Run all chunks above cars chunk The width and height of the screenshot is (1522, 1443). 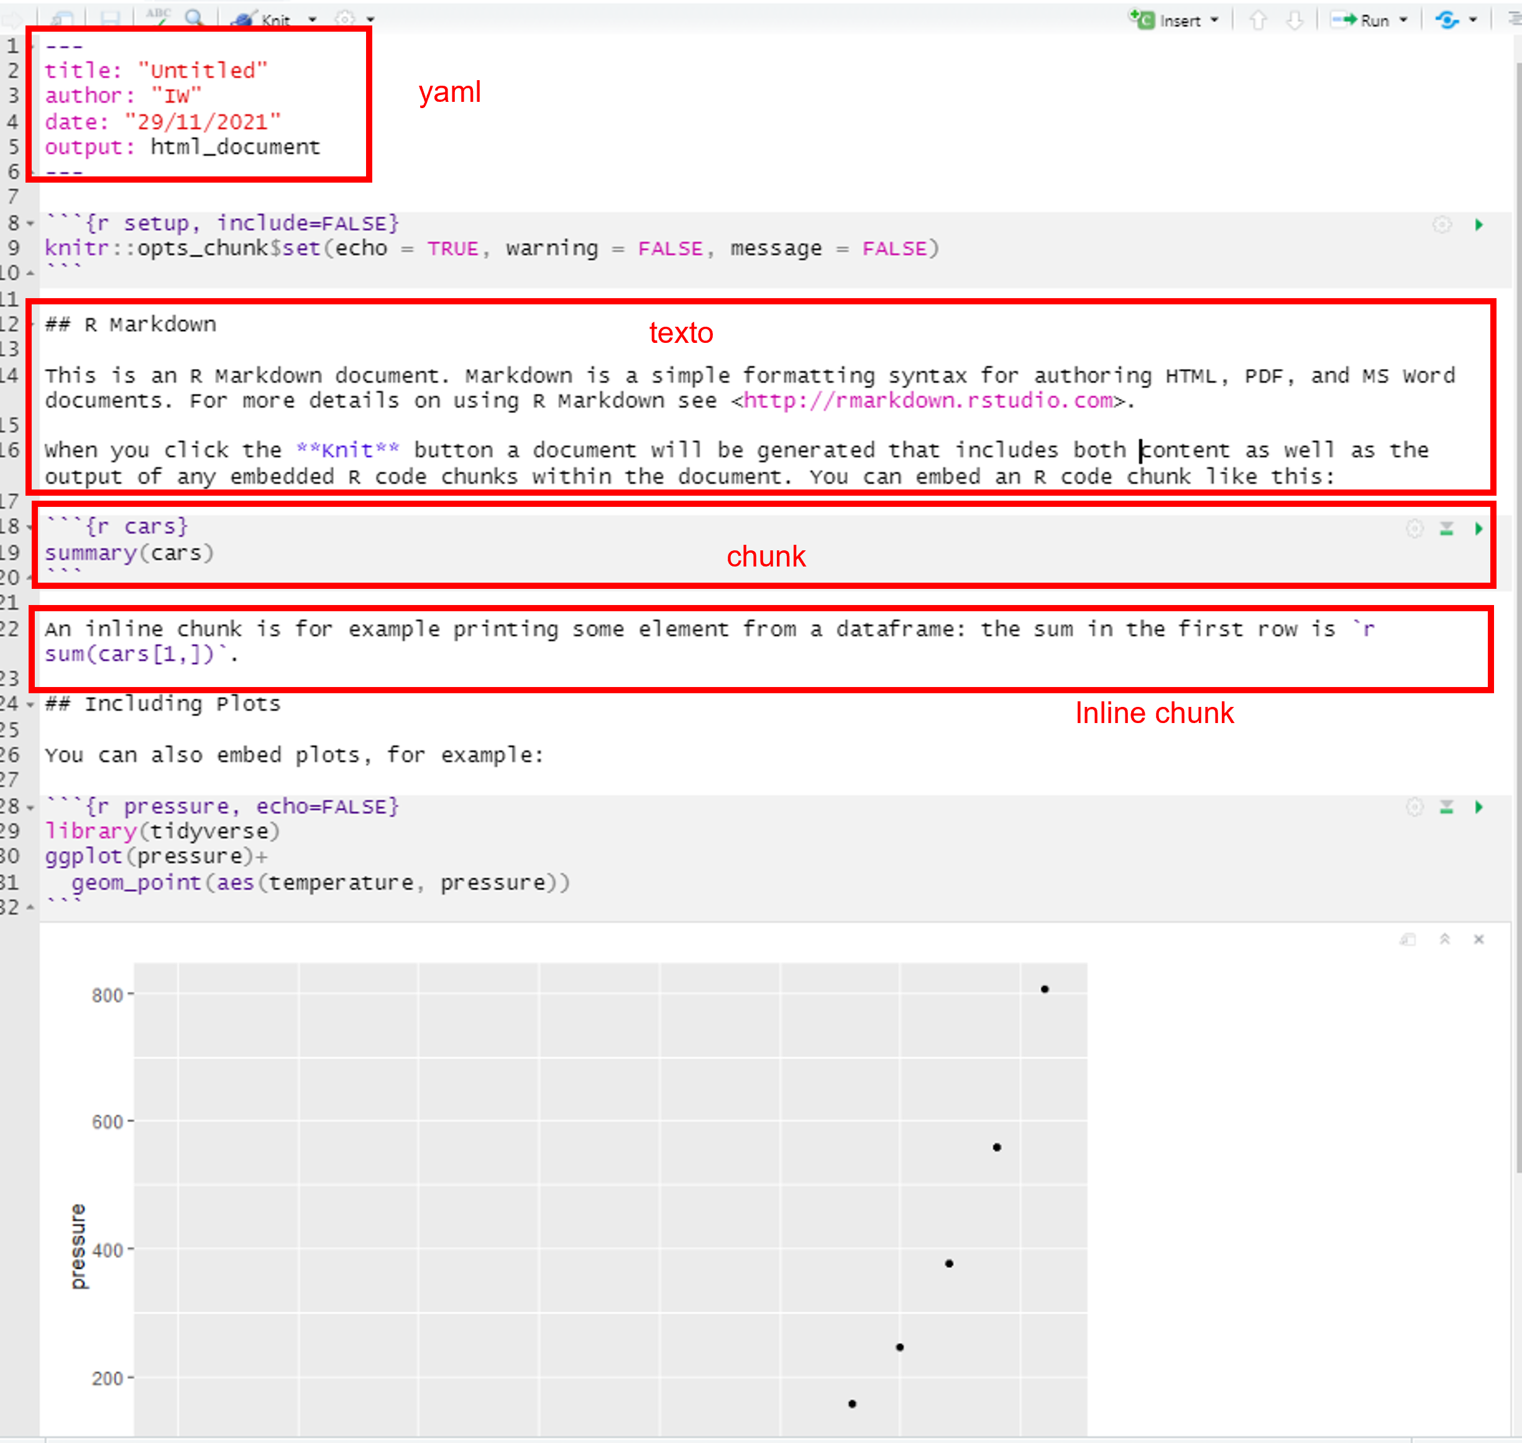pyautogui.click(x=1447, y=529)
